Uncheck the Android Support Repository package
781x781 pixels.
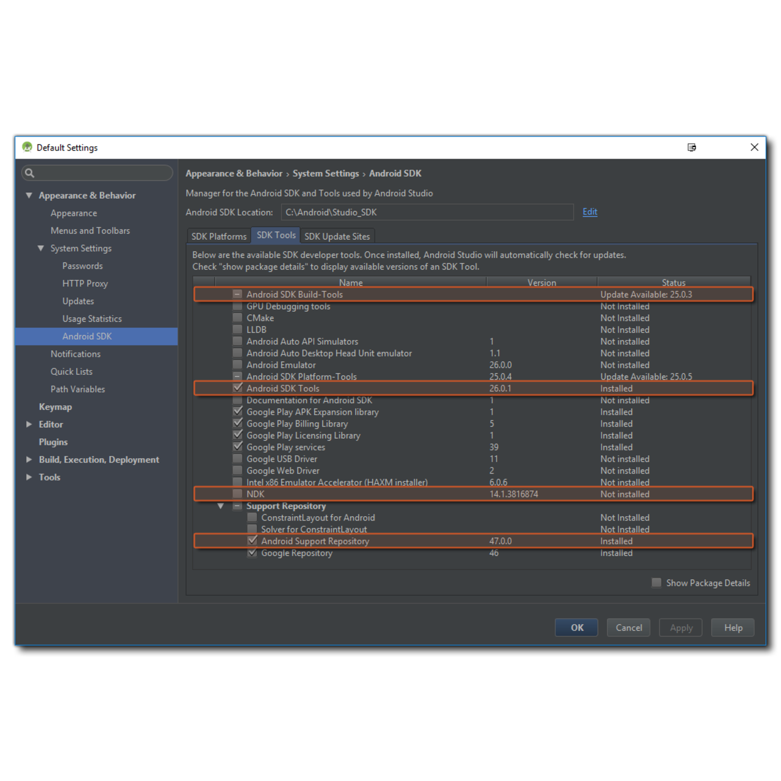tap(251, 541)
